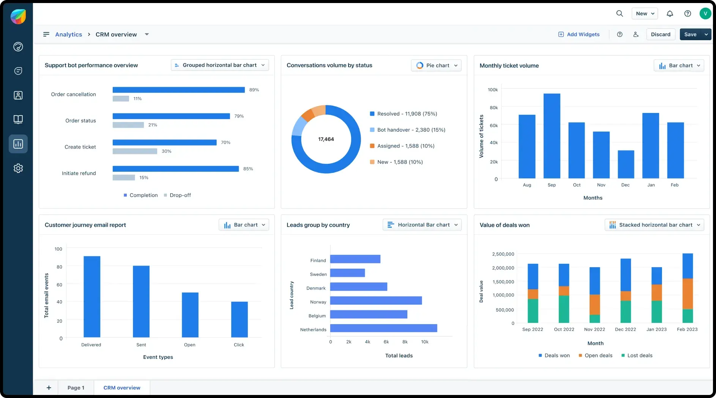The height and width of the screenshot is (398, 716).
Task: Expand the Stacked horizontal bar chart selector
Action: (x=654, y=224)
